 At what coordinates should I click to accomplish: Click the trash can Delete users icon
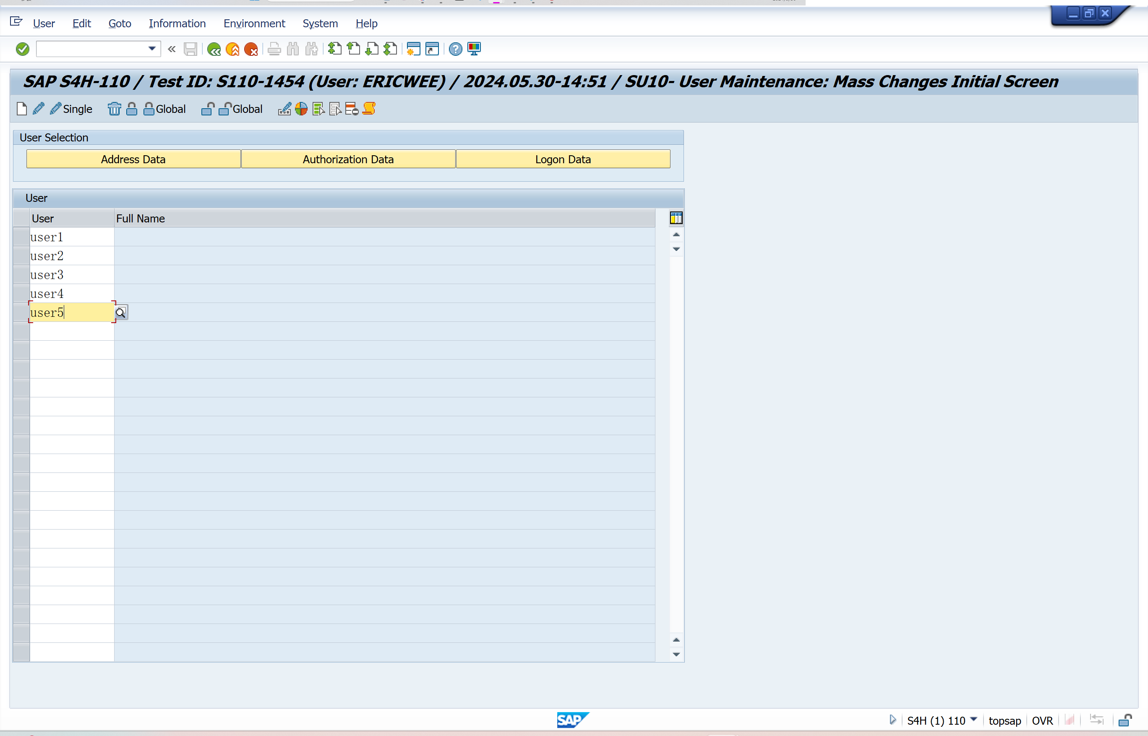click(x=114, y=109)
